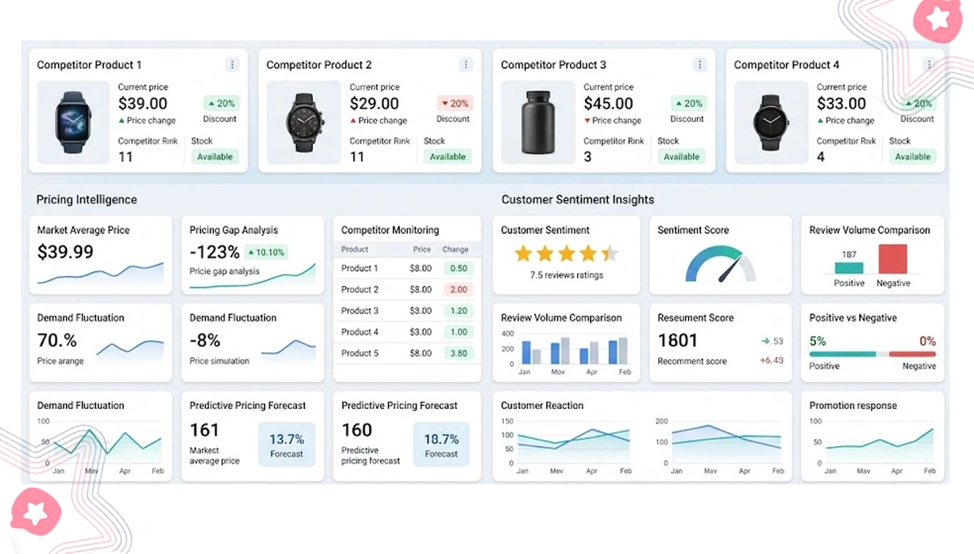Click the $45.00 current price

(609, 104)
